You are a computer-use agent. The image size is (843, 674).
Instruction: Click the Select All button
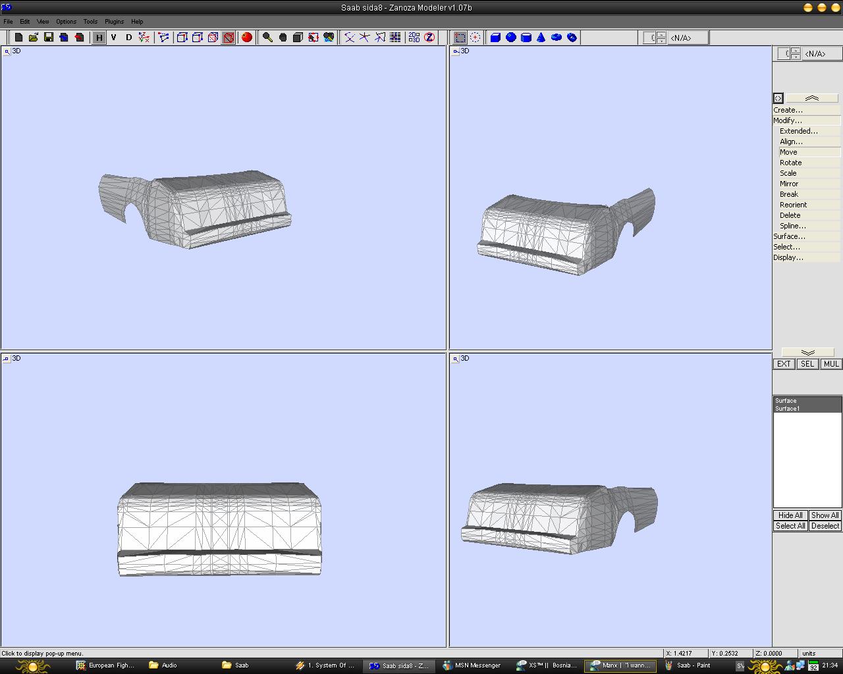coord(790,526)
